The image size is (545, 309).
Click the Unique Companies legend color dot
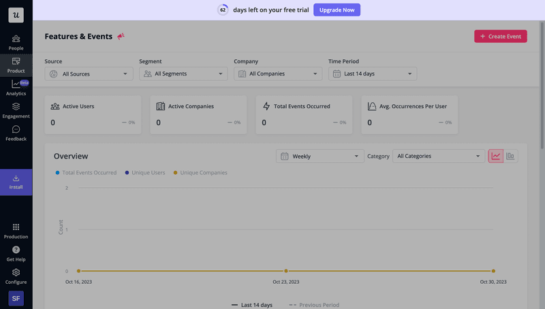(175, 173)
